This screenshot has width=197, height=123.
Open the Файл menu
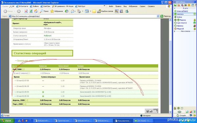pyautogui.click(x=111, y=6)
